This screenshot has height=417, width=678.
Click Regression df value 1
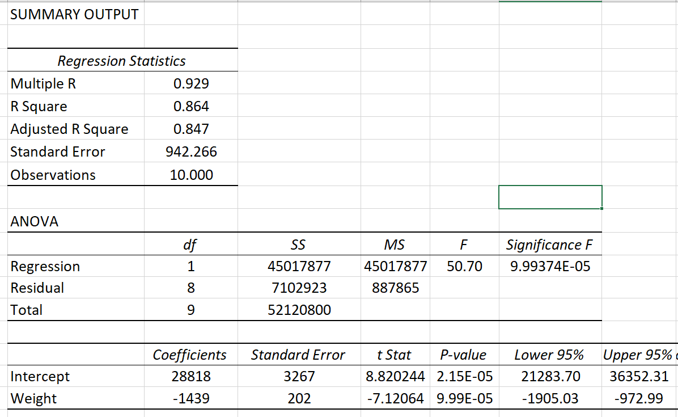[190, 266]
